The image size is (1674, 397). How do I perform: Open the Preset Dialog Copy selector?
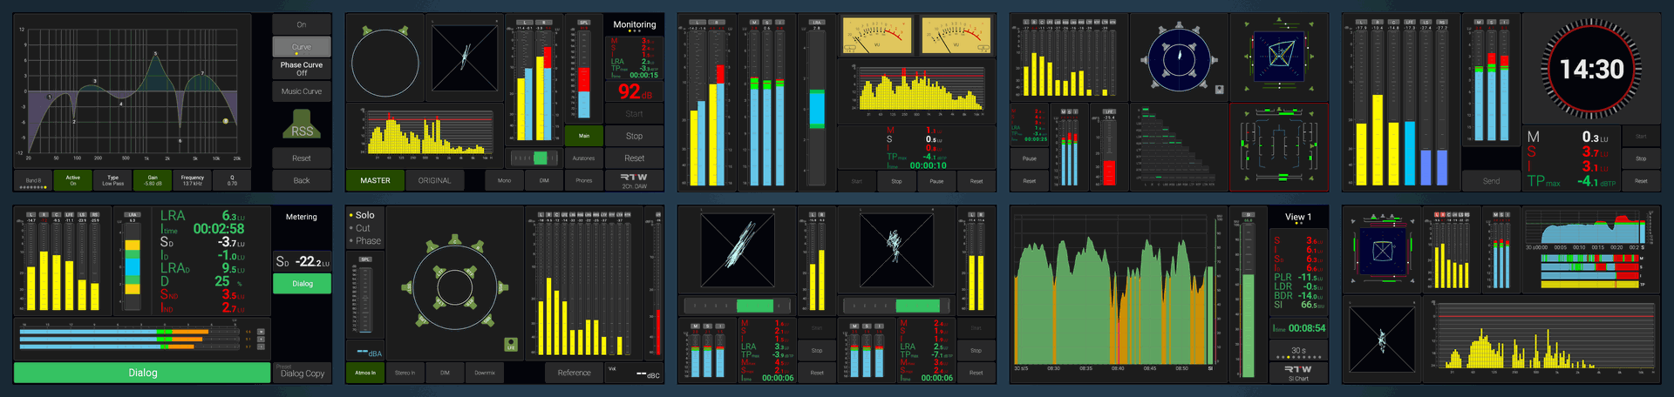pyautogui.click(x=302, y=372)
